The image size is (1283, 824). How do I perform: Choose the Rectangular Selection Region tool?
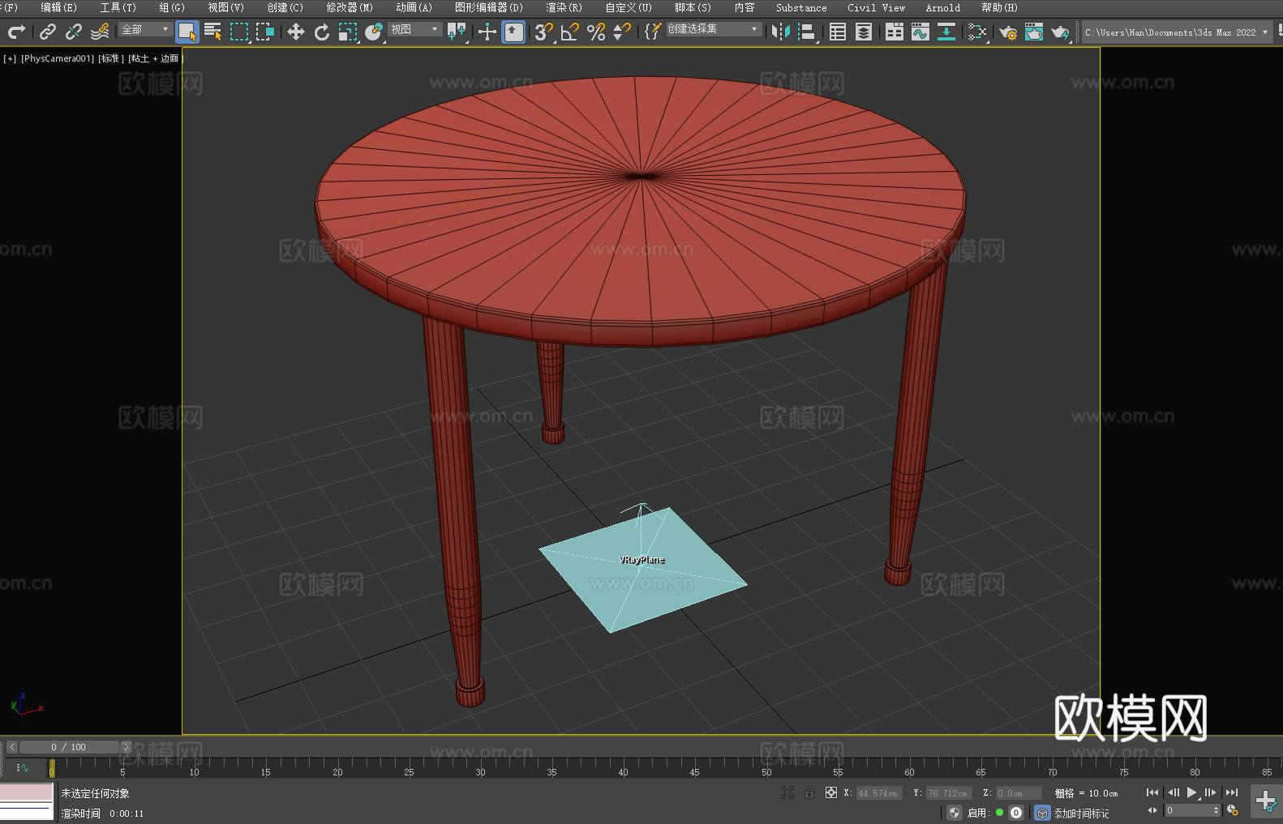pyautogui.click(x=239, y=32)
